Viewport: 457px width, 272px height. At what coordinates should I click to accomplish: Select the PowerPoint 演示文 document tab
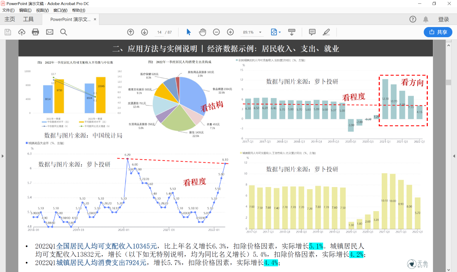click(x=70, y=19)
